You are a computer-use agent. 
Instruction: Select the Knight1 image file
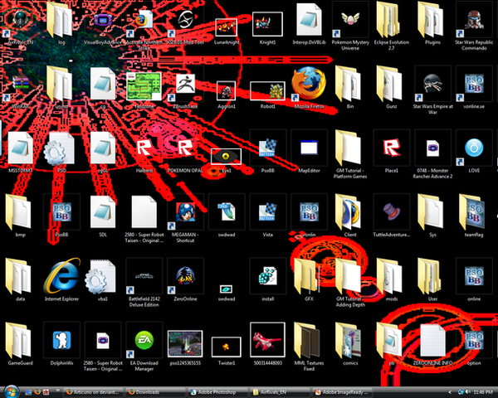[267, 24]
